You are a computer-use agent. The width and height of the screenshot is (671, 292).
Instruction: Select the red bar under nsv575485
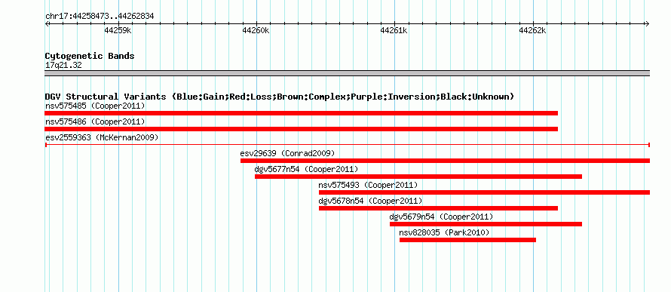[302, 113]
